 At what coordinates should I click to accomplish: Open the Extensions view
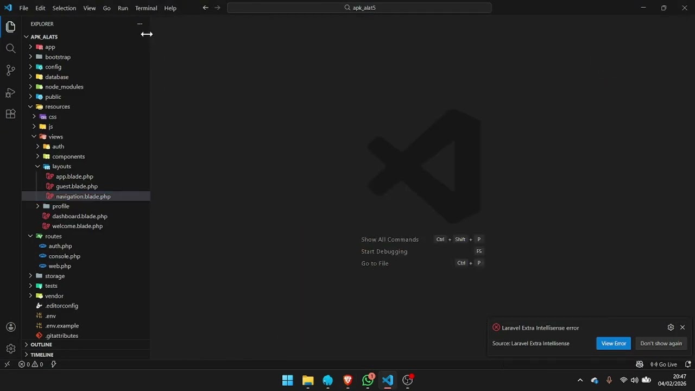tap(10, 114)
